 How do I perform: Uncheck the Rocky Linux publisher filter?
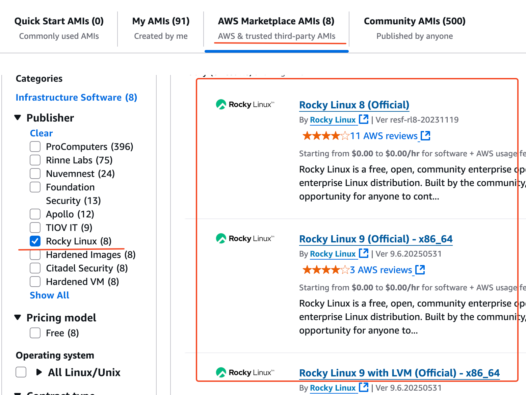35,241
